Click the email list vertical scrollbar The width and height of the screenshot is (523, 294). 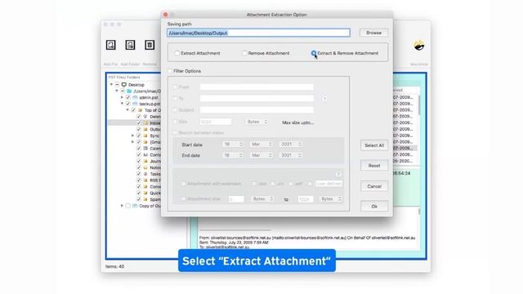[418, 105]
